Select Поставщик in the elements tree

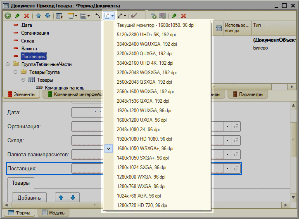(x=33, y=57)
